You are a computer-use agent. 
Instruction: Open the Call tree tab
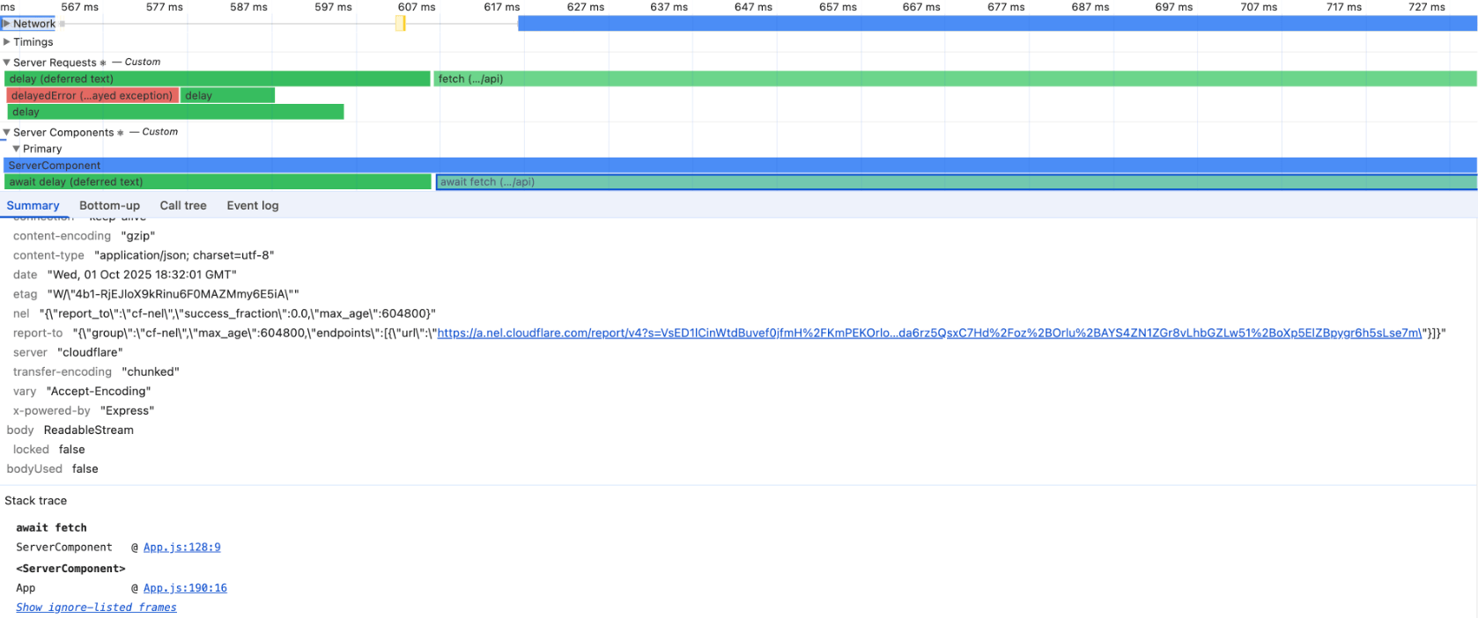pyautogui.click(x=183, y=206)
